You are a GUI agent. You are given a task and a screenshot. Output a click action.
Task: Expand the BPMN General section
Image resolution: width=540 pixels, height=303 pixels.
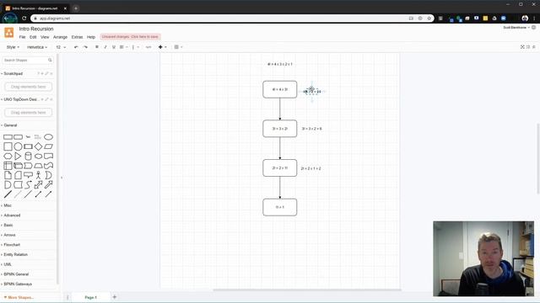tap(16, 274)
